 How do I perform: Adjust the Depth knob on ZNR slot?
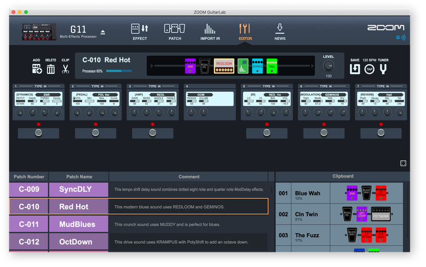32,112
